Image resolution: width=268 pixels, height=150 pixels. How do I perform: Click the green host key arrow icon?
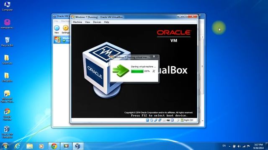pyautogui.click(x=182, y=120)
